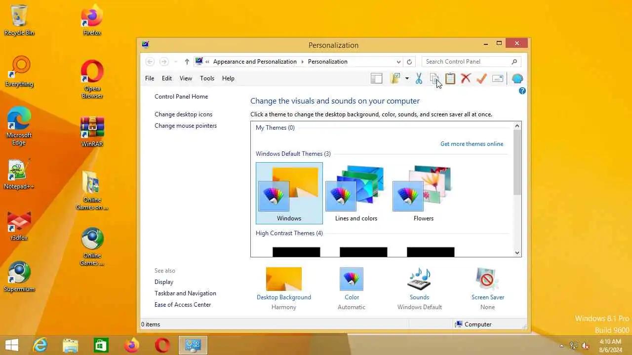This screenshot has height=355, width=632.
Task: Click the Forward navigation arrow
Action: coord(164,62)
